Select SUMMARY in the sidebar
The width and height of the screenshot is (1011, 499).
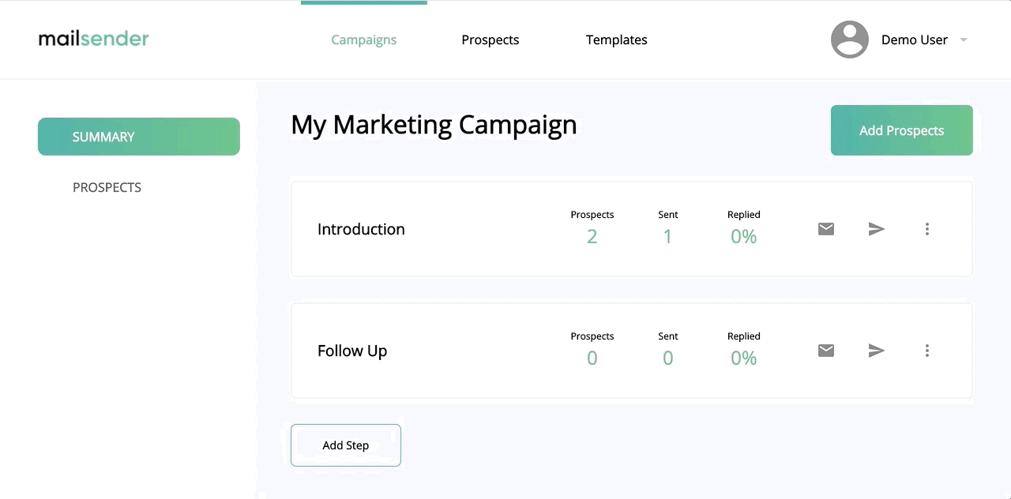tap(139, 137)
